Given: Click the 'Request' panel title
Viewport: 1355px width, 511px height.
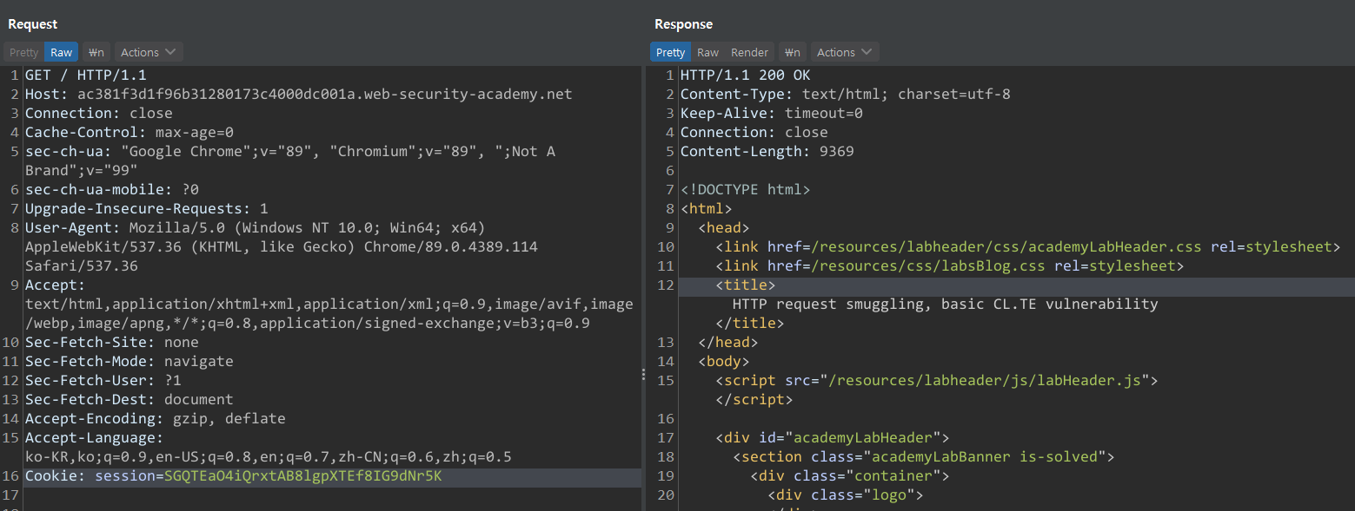Looking at the screenshot, I should [x=33, y=24].
